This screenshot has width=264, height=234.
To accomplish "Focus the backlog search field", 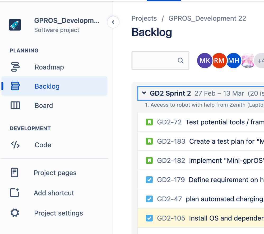I will [160, 61].
